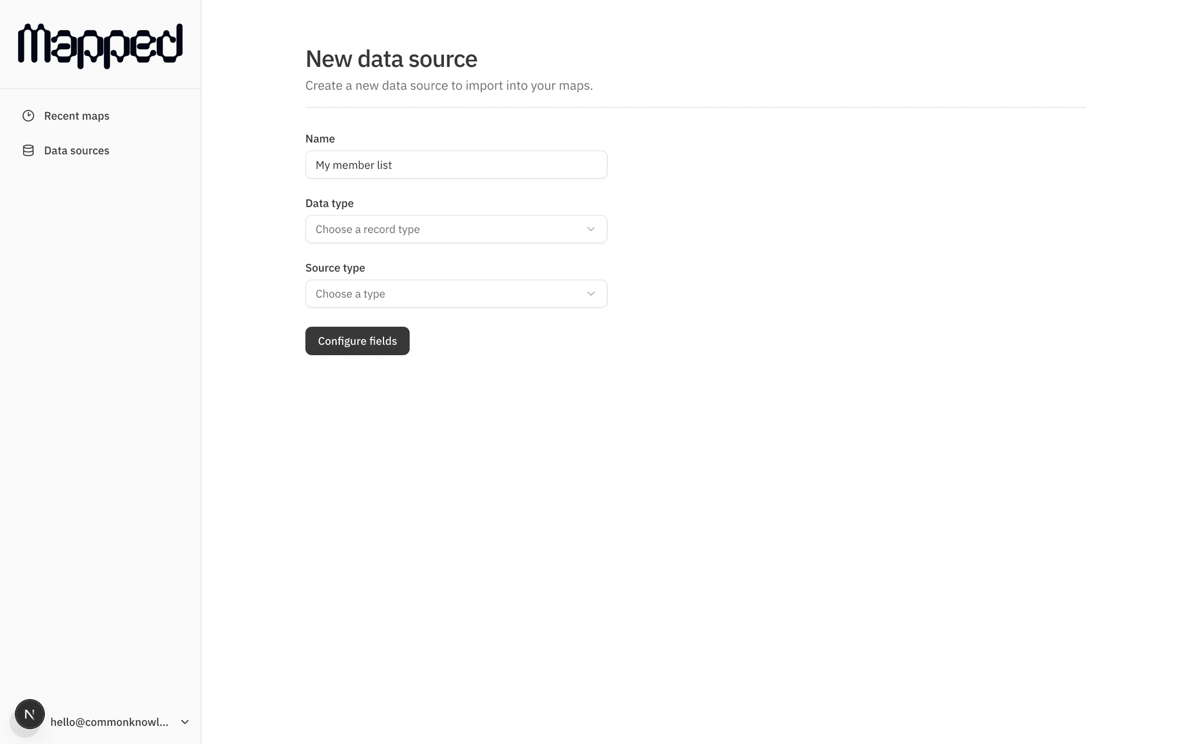The width and height of the screenshot is (1190, 744).
Task: Click the chevron on the Data type dropdown
Action: [x=590, y=229]
